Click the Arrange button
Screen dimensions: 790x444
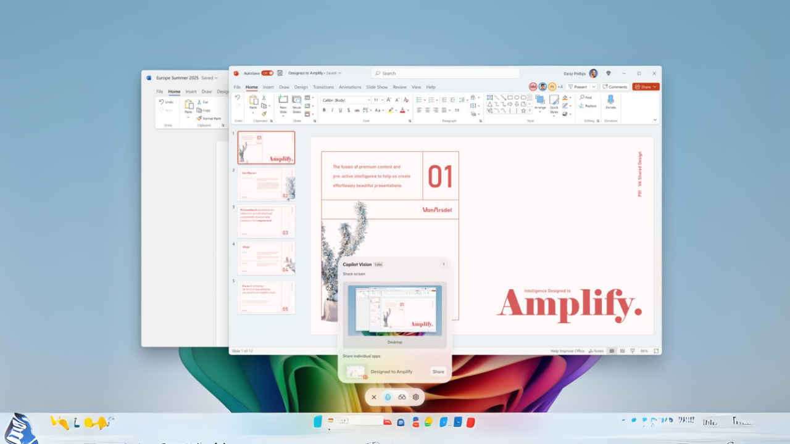click(x=540, y=103)
